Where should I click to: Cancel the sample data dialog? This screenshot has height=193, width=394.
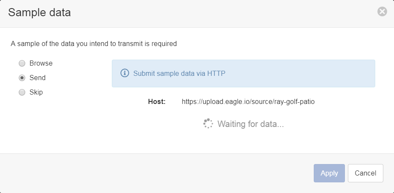[x=365, y=173]
